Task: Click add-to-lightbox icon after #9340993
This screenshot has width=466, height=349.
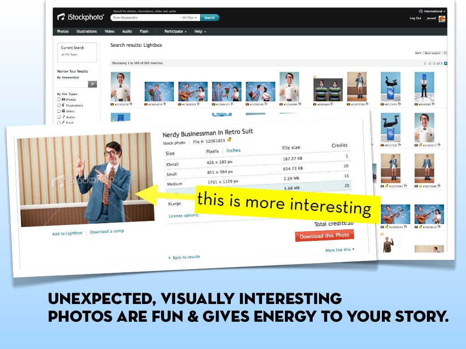Action: [433, 104]
